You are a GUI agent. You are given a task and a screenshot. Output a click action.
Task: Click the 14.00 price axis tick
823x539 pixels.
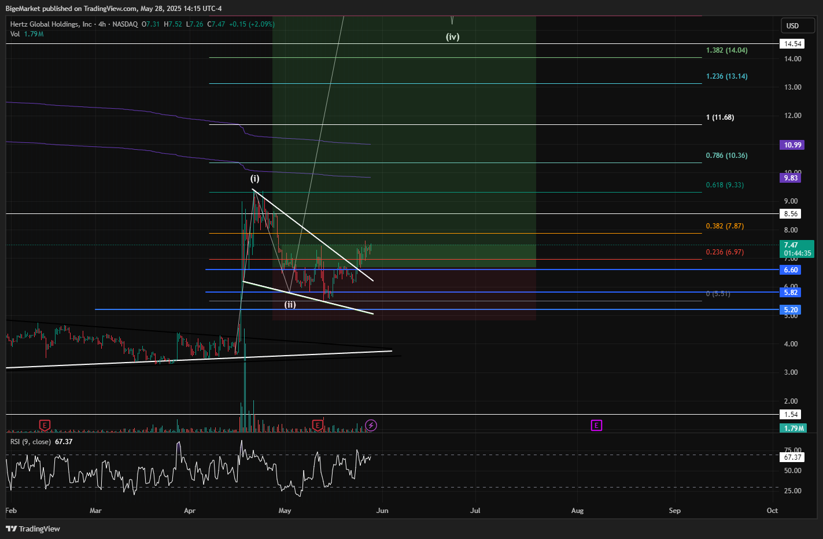792,59
